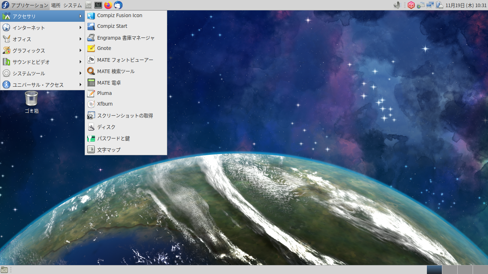Image resolution: width=488 pixels, height=274 pixels.
Task: Switch to the third workspace
Action: tap(465, 270)
